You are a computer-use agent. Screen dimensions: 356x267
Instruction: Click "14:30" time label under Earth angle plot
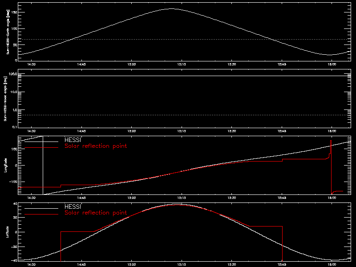(x=31, y=65)
